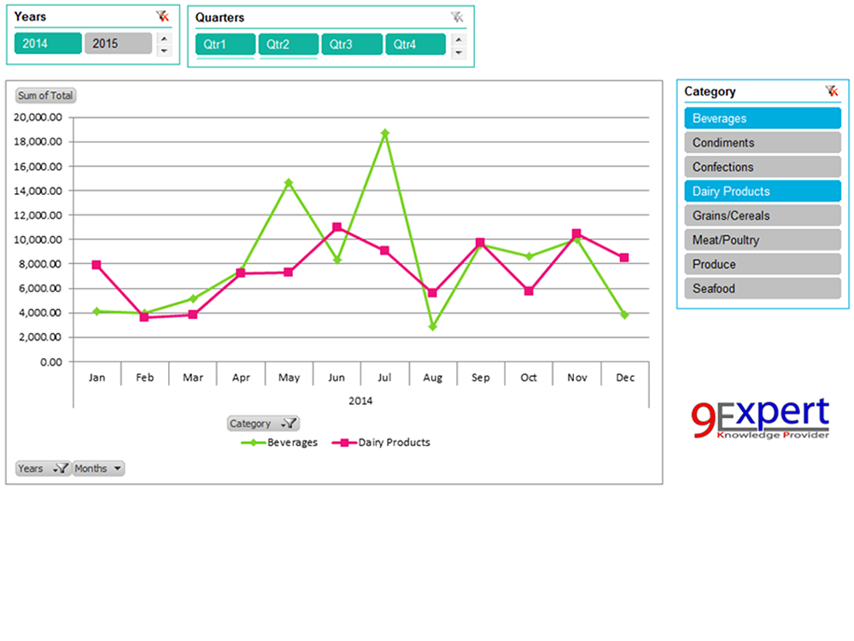Clear filter icon on Years slicer
This screenshot has height=641, width=854.
click(162, 16)
